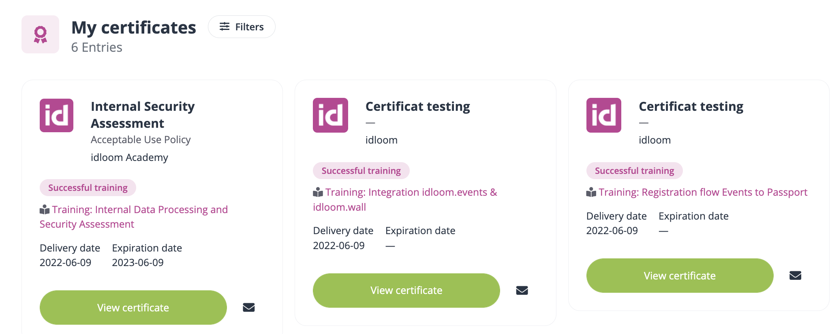Viewport: 830px width, 334px height.
Task: Click training icon beside Internal Data Processing link
Action: pos(45,209)
